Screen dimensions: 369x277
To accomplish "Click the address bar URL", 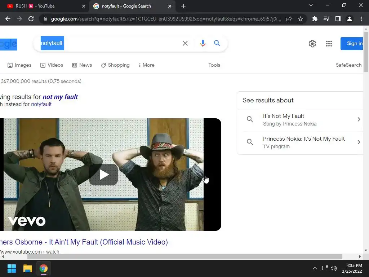I will pos(166,19).
